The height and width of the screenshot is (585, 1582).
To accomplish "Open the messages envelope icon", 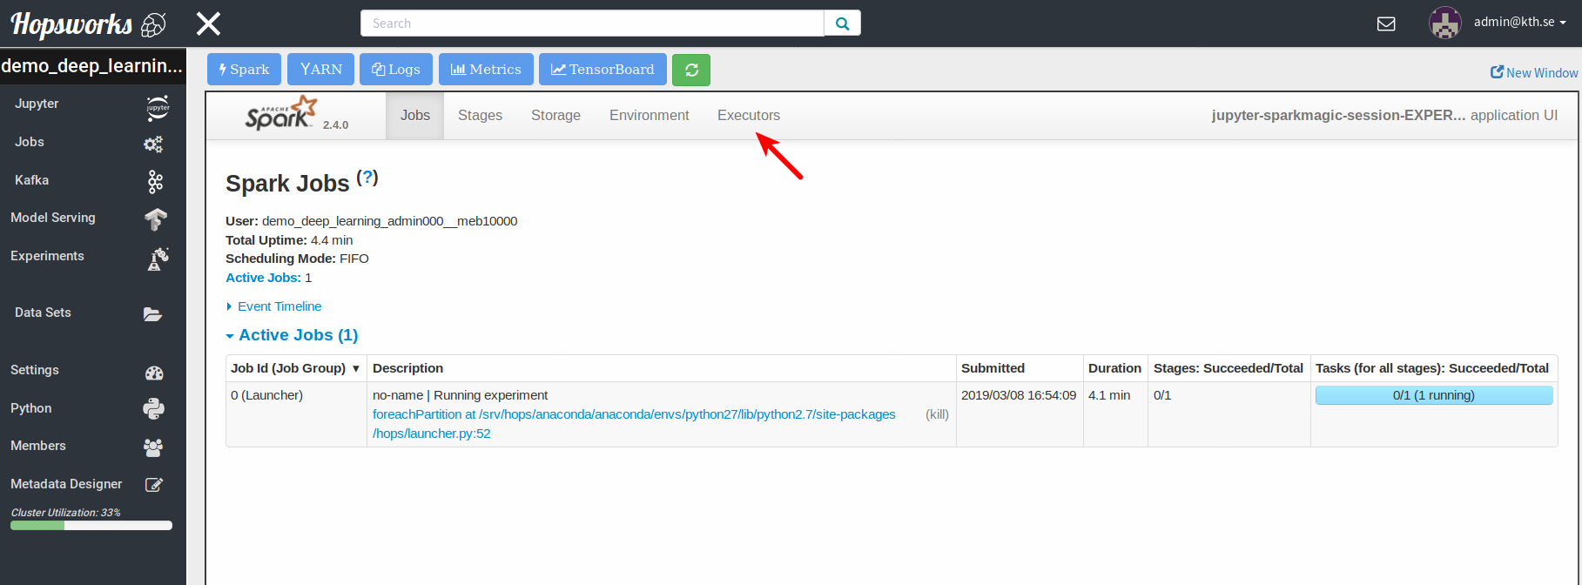I will point(1386,24).
